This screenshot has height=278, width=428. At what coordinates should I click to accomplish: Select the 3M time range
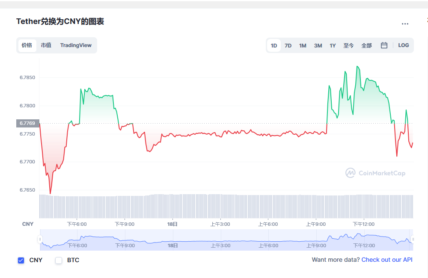click(318, 46)
